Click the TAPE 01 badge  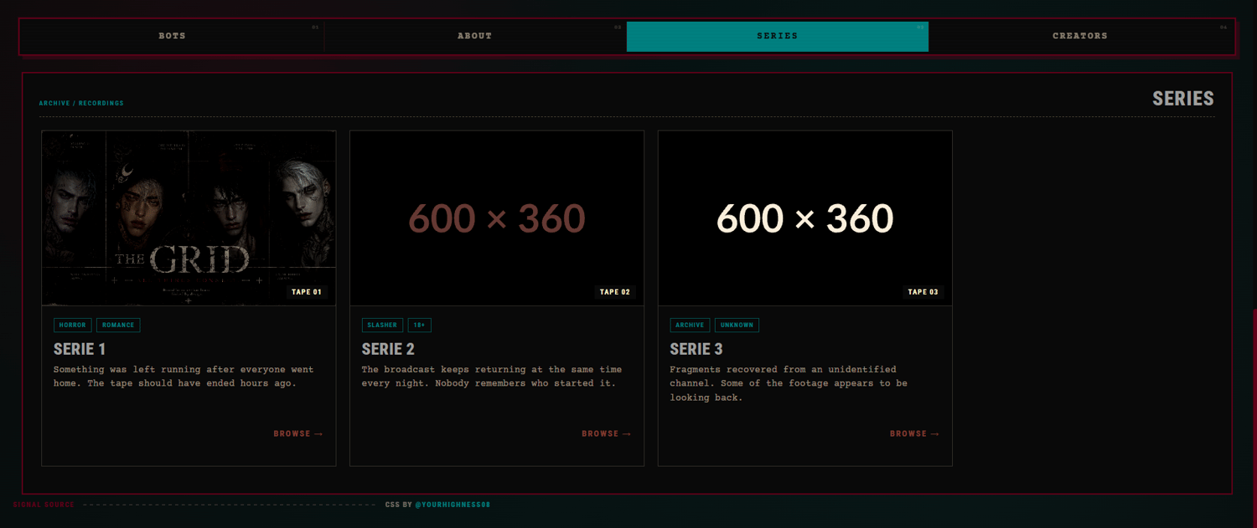tap(307, 292)
